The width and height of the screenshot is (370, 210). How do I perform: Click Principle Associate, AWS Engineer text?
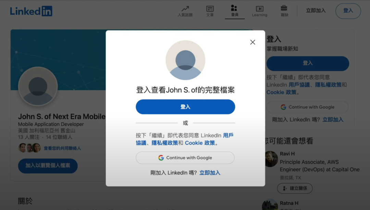tap(320, 166)
